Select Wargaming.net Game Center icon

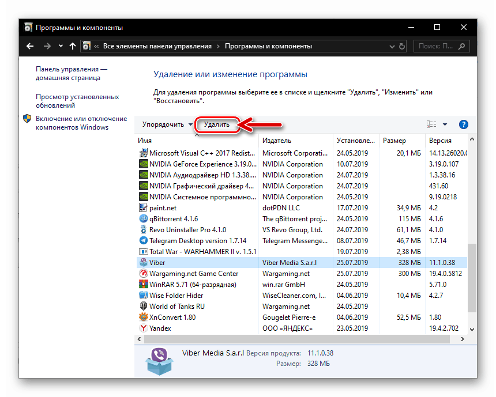143,274
